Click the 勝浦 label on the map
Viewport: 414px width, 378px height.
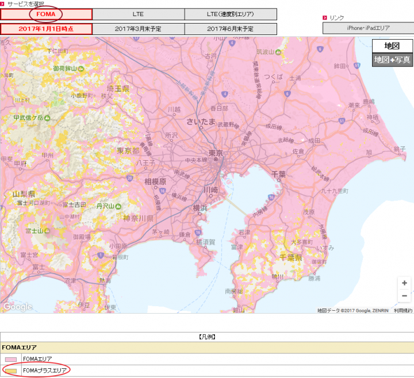point(314,278)
